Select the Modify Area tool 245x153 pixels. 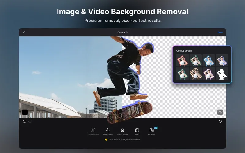108,132
